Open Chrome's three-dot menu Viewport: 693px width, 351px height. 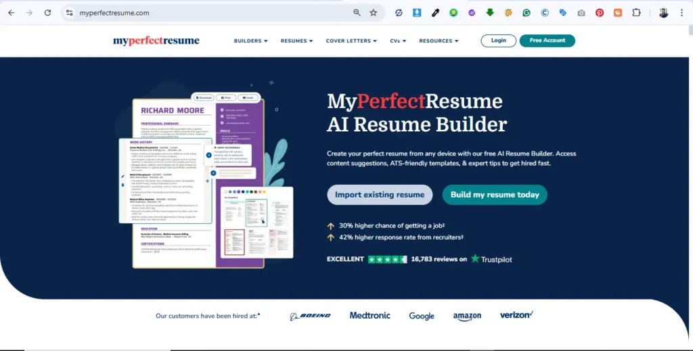tap(682, 13)
